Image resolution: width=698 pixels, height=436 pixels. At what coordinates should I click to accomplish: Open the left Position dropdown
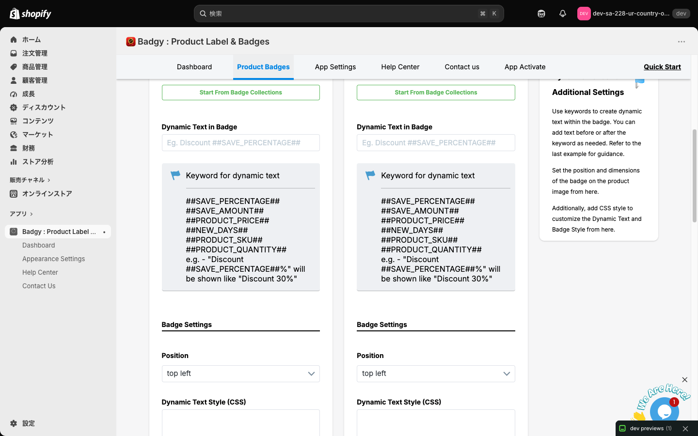click(x=241, y=374)
